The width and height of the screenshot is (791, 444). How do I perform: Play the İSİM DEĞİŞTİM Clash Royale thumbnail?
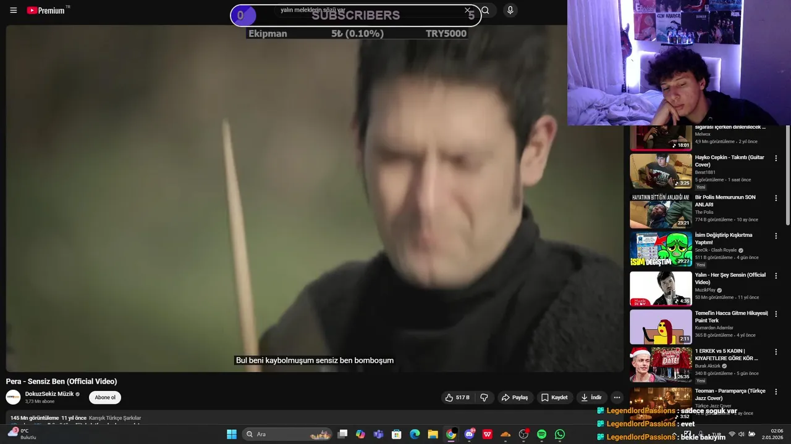661,249
